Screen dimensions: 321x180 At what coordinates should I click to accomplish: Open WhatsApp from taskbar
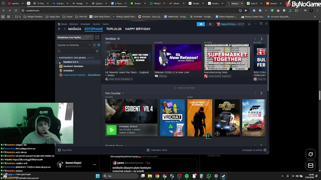(x=209, y=176)
